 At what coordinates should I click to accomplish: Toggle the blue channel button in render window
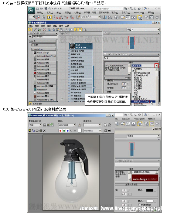point(68,131)
